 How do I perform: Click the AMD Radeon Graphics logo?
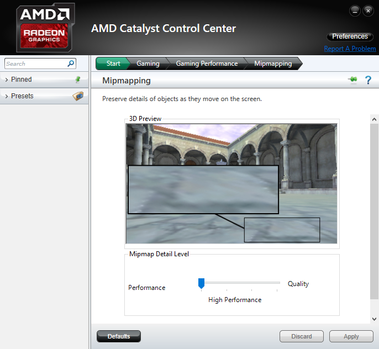45,28
